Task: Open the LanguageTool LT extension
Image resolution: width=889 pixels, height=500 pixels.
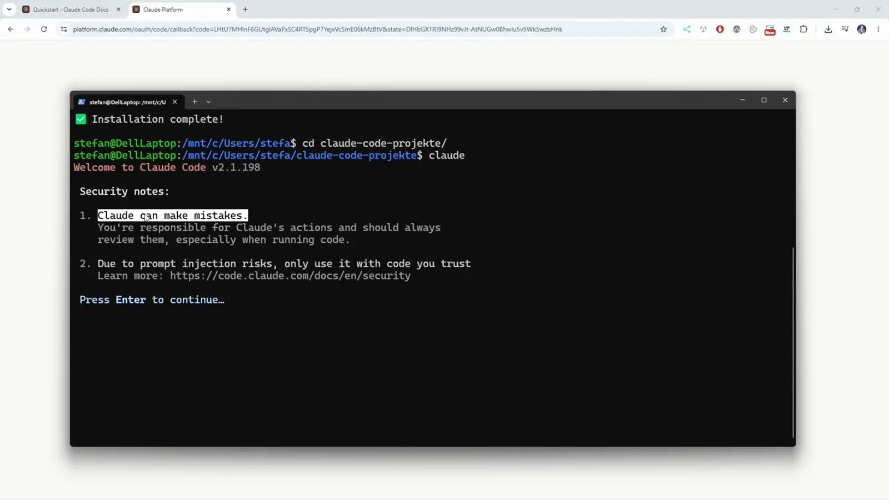Action: pyautogui.click(x=787, y=29)
